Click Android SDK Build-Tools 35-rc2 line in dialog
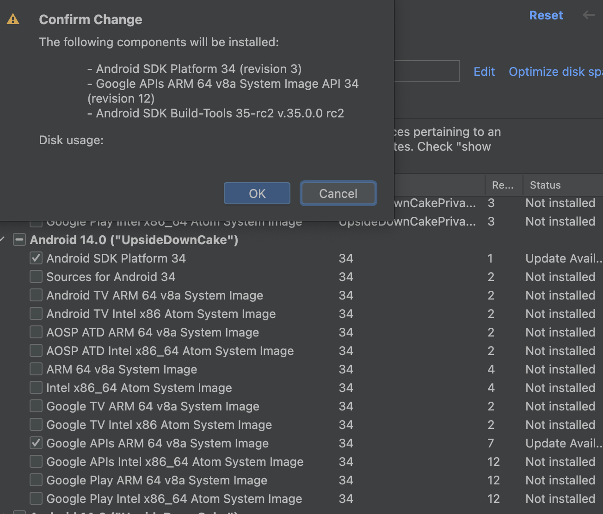Screen dimensions: 603x514 click(x=215, y=113)
